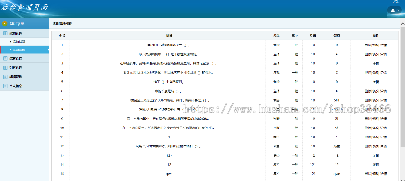
Task: Open 个人信息 in sidebar
Action: [x=25, y=86]
